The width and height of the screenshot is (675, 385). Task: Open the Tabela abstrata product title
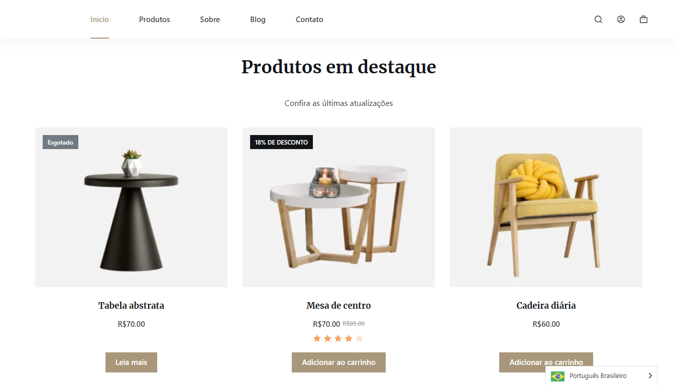coord(131,305)
